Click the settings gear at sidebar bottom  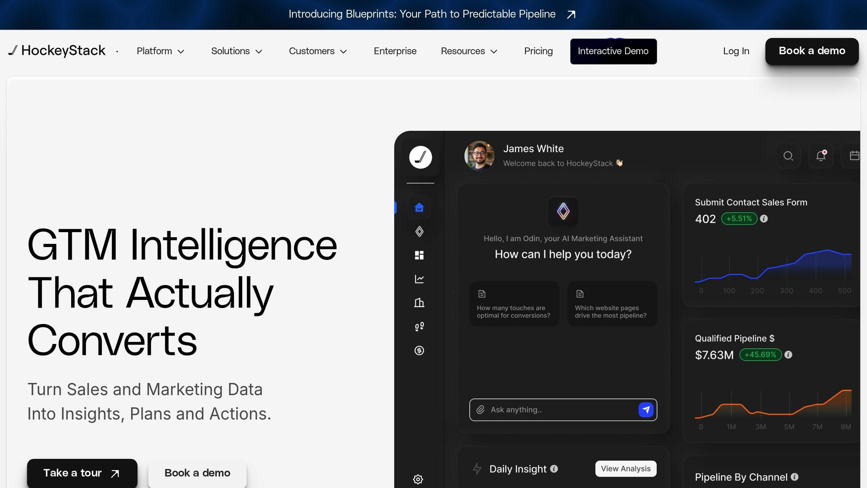point(418,479)
